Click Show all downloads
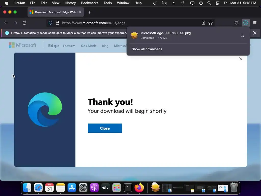Viewport: 261px width, 196px height. tap(147, 49)
